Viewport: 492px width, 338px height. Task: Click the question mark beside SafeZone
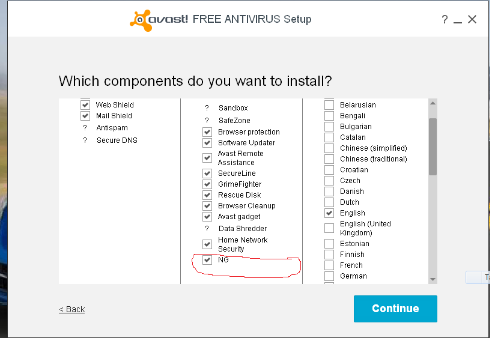(207, 121)
